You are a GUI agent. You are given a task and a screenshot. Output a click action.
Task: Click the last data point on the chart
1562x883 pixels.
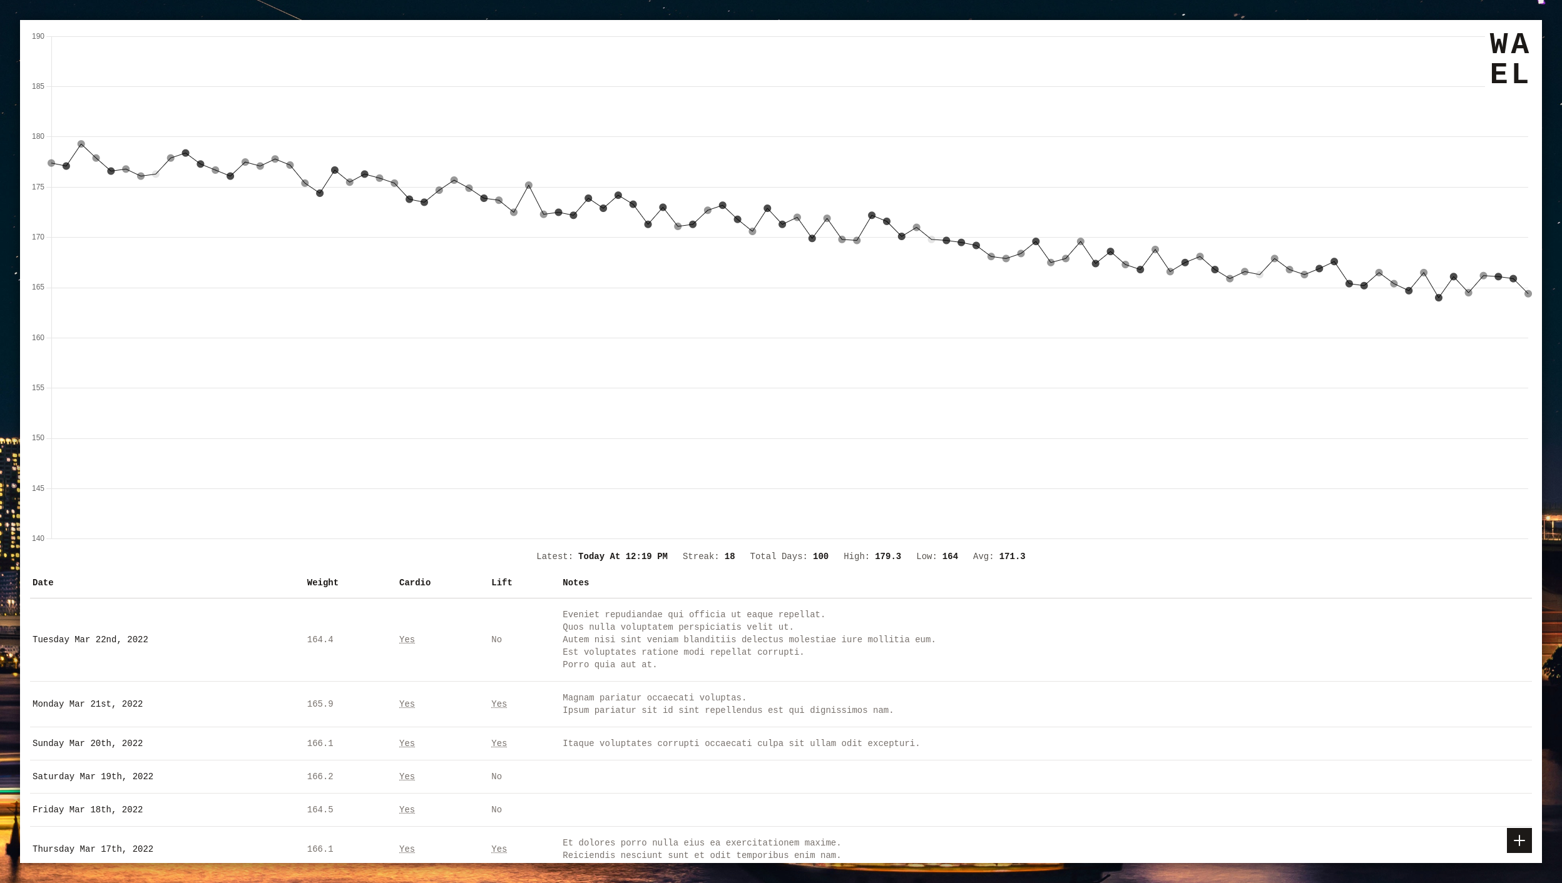click(x=1528, y=294)
